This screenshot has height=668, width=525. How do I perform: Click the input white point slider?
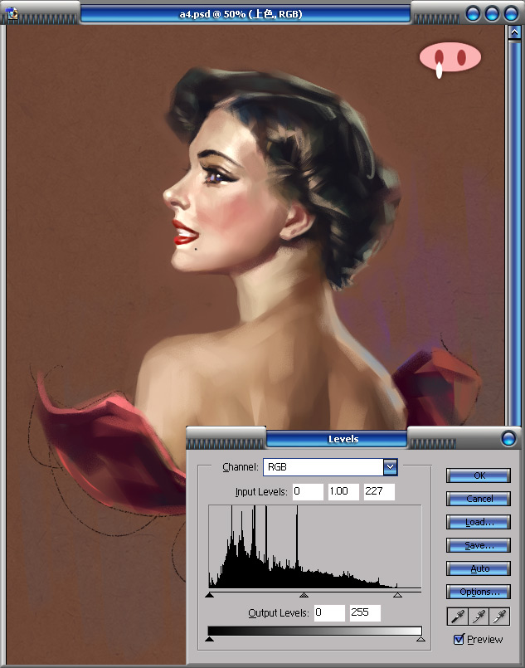397,595
